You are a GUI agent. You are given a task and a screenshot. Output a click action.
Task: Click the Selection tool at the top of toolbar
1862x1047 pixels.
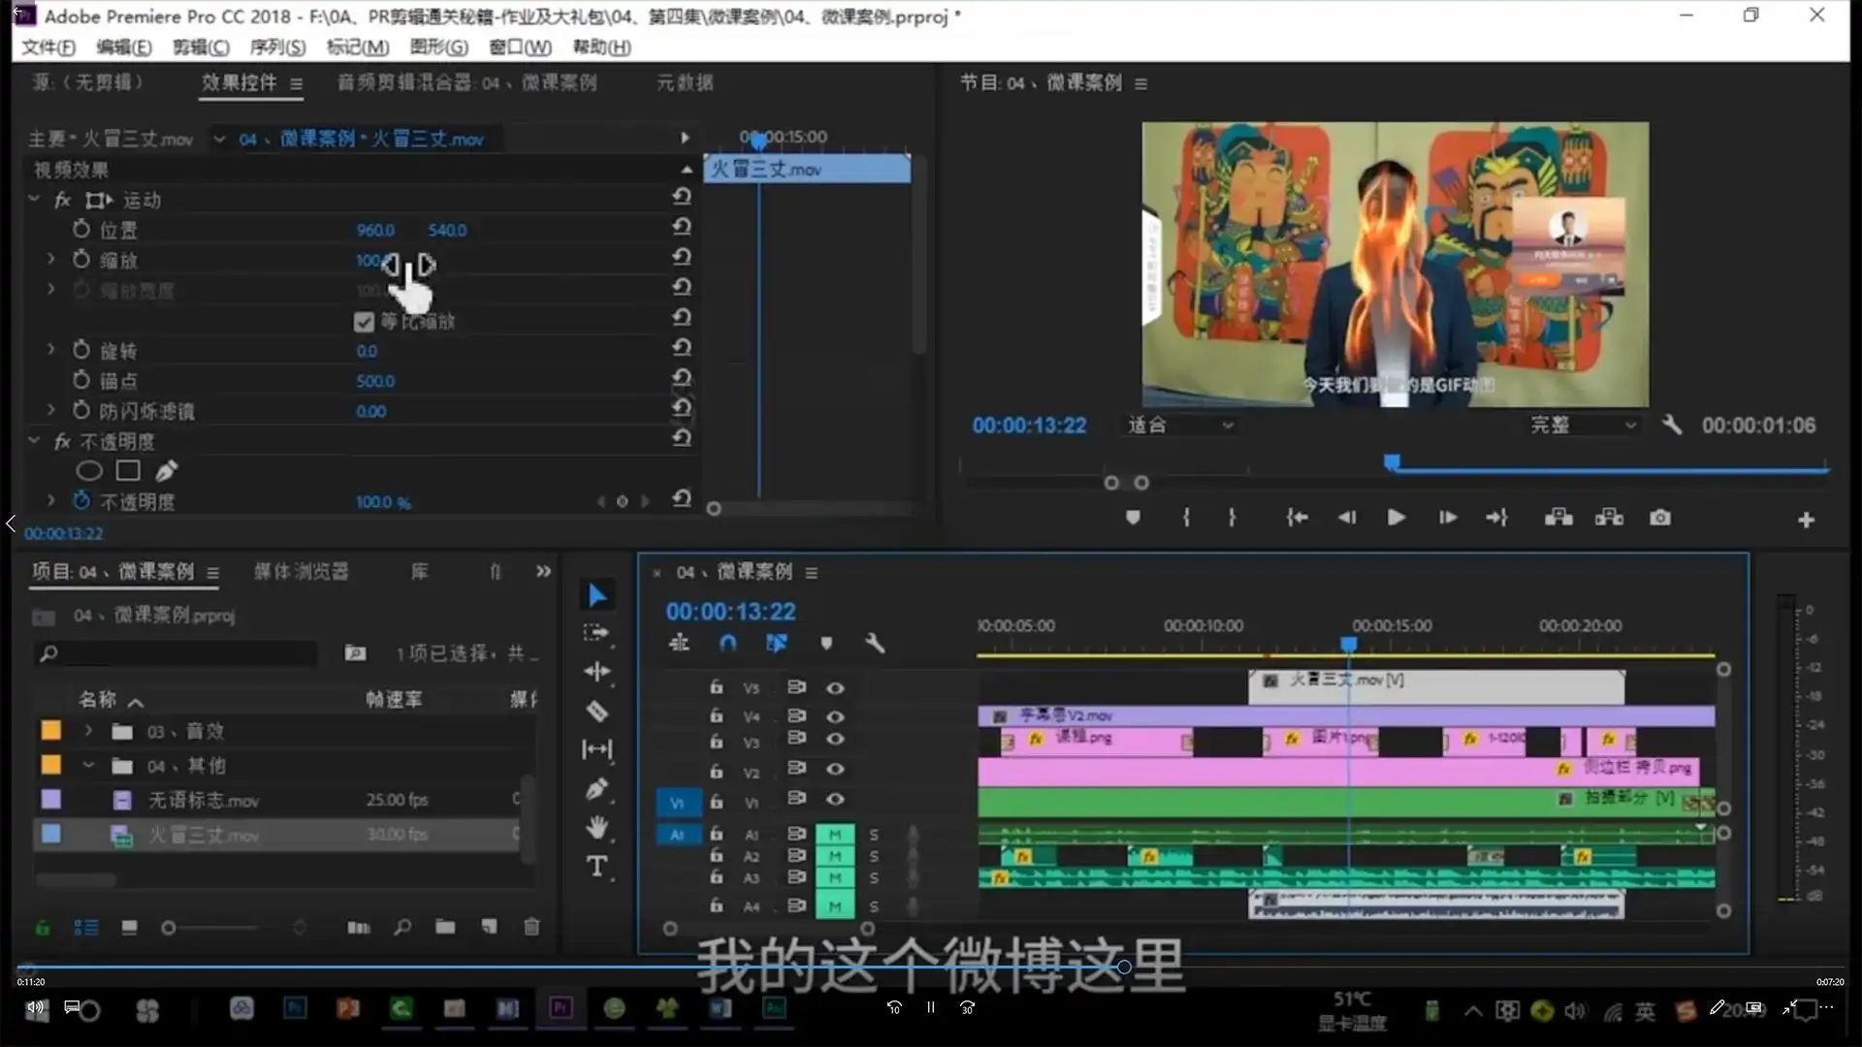pos(598,594)
